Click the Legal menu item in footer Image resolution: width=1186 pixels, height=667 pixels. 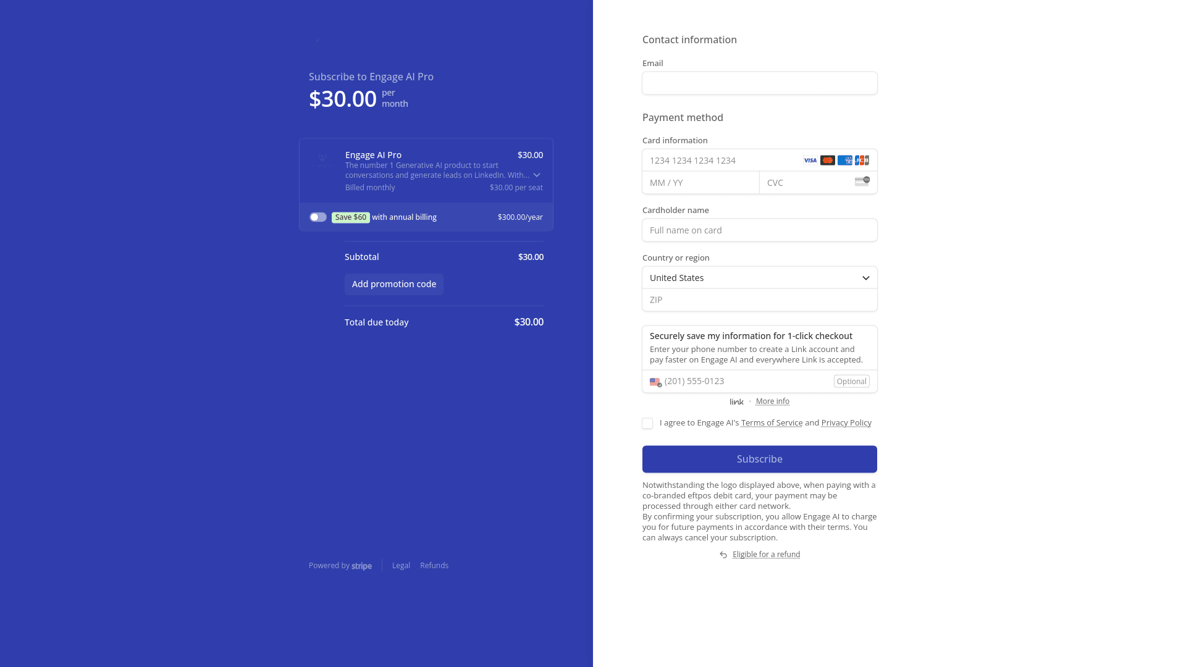click(x=402, y=565)
